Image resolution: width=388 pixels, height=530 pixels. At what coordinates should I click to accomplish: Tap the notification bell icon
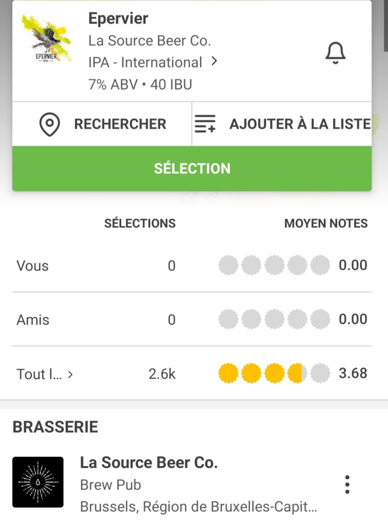click(335, 53)
